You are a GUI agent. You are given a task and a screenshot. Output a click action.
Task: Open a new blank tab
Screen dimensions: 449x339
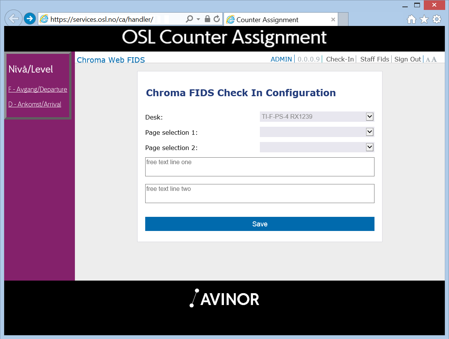(x=343, y=19)
